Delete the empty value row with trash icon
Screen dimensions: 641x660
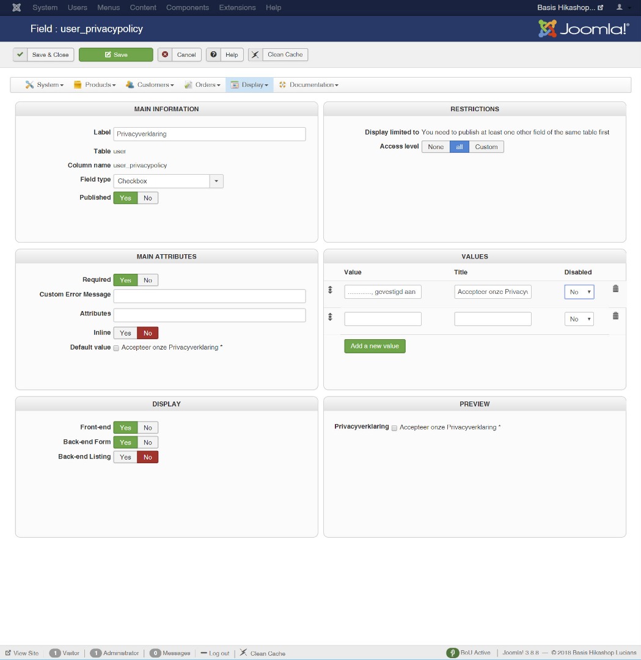[615, 316]
